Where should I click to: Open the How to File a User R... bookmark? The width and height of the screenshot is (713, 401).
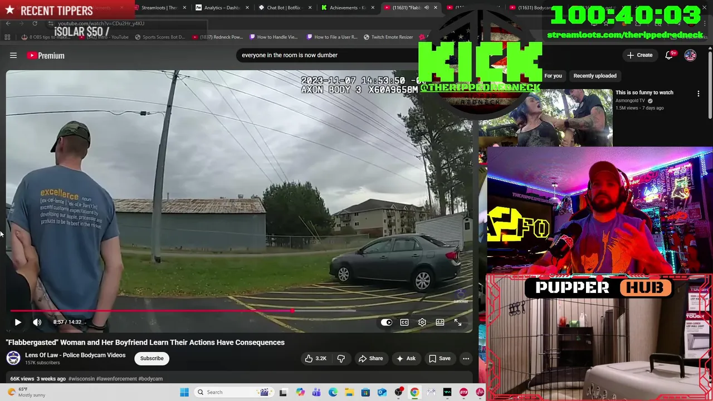point(331,37)
